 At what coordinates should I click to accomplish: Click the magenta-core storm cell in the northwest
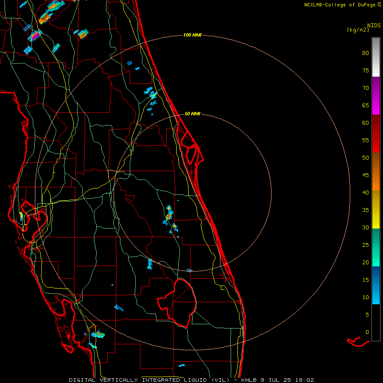pyautogui.click(x=35, y=36)
